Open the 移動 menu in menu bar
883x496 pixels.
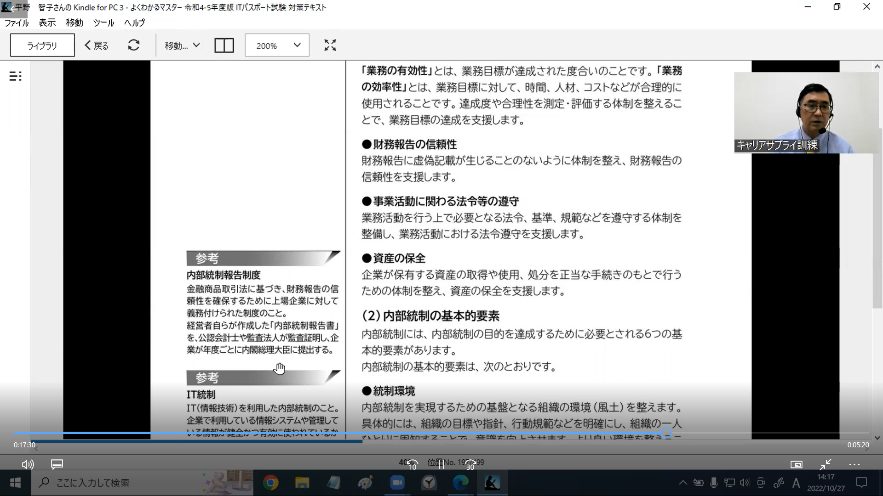point(75,23)
